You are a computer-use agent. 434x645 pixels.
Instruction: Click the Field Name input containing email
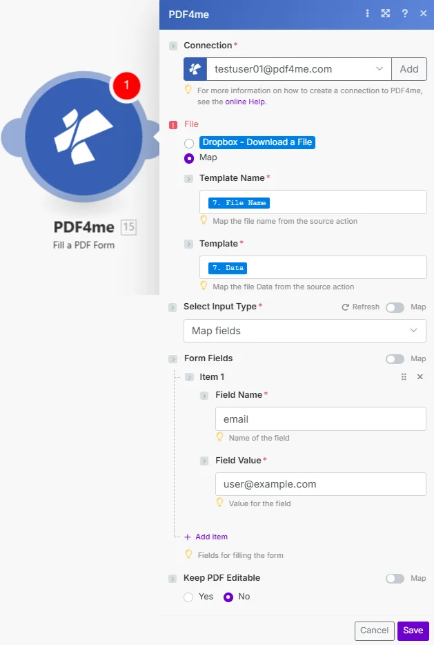321,419
